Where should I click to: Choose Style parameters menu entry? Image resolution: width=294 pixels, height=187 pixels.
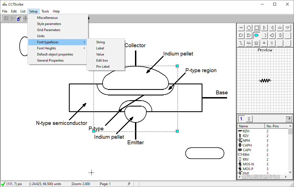click(58, 24)
